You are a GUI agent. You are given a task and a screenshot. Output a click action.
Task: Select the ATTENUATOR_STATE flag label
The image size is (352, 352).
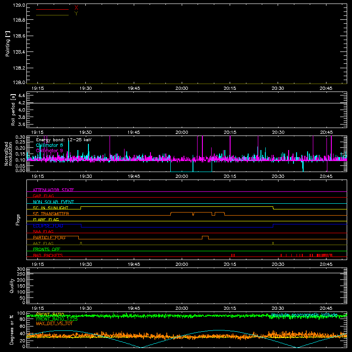point(53,190)
